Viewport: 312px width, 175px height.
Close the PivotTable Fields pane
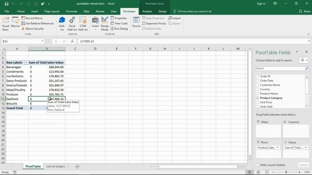click(x=307, y=52)
